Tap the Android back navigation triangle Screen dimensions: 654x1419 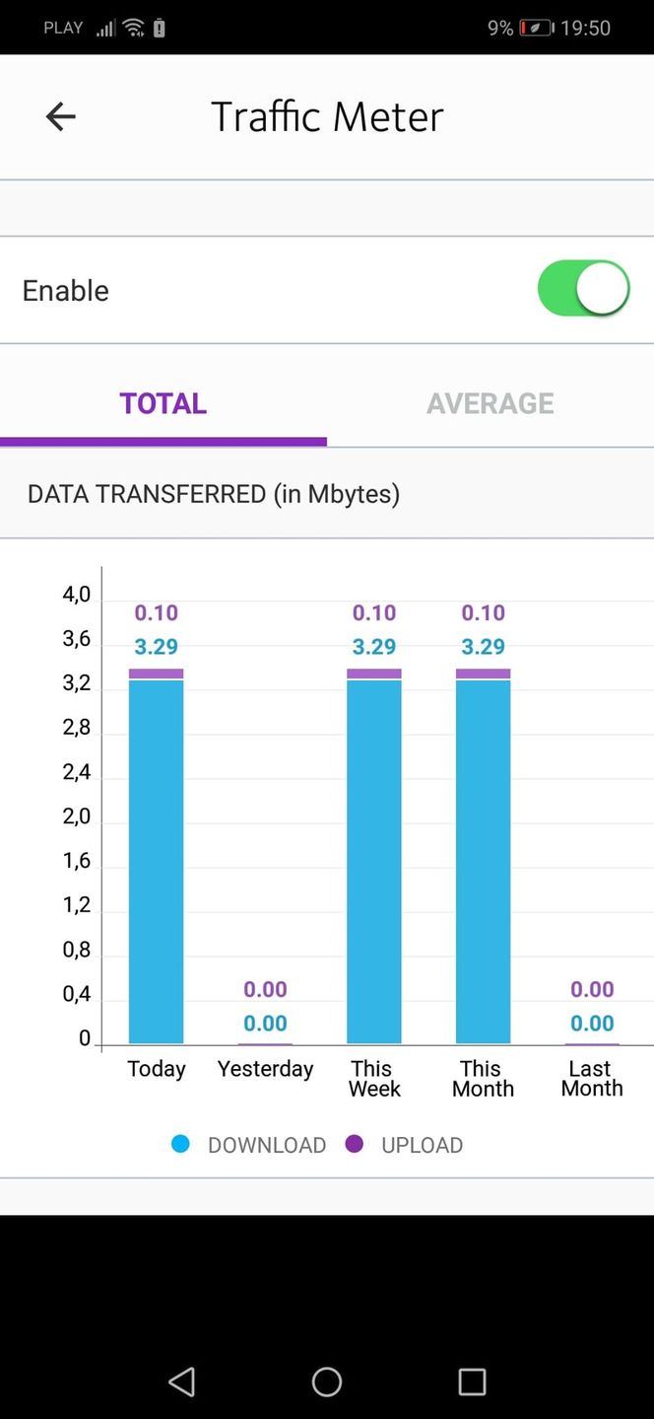[182, 1381]
